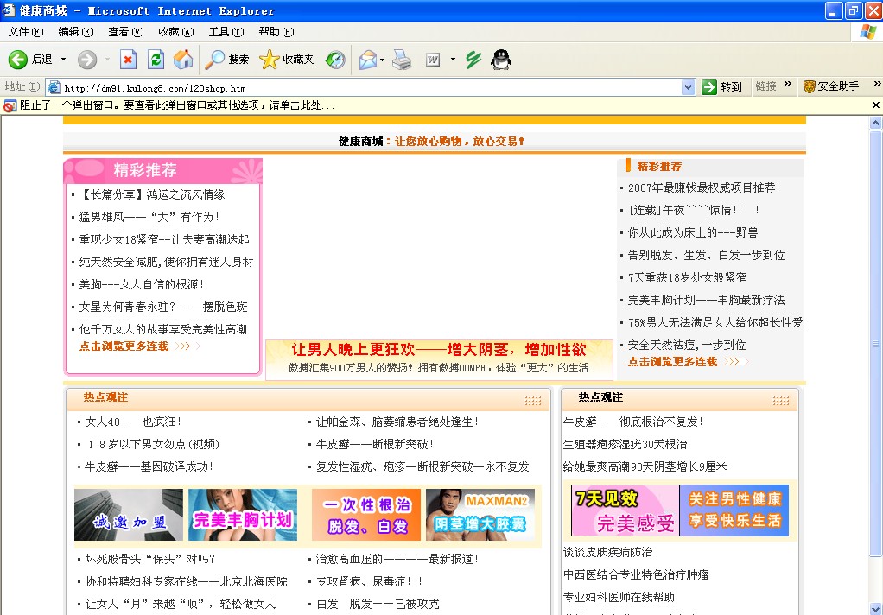883x615 pixels.
Task: Click the address bar URL field
Action: click(372, 88)
